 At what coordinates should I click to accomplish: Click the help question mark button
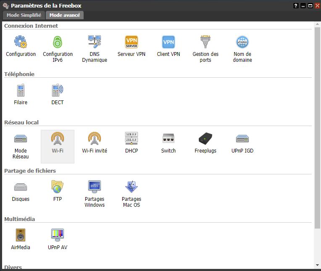point(296,6)
